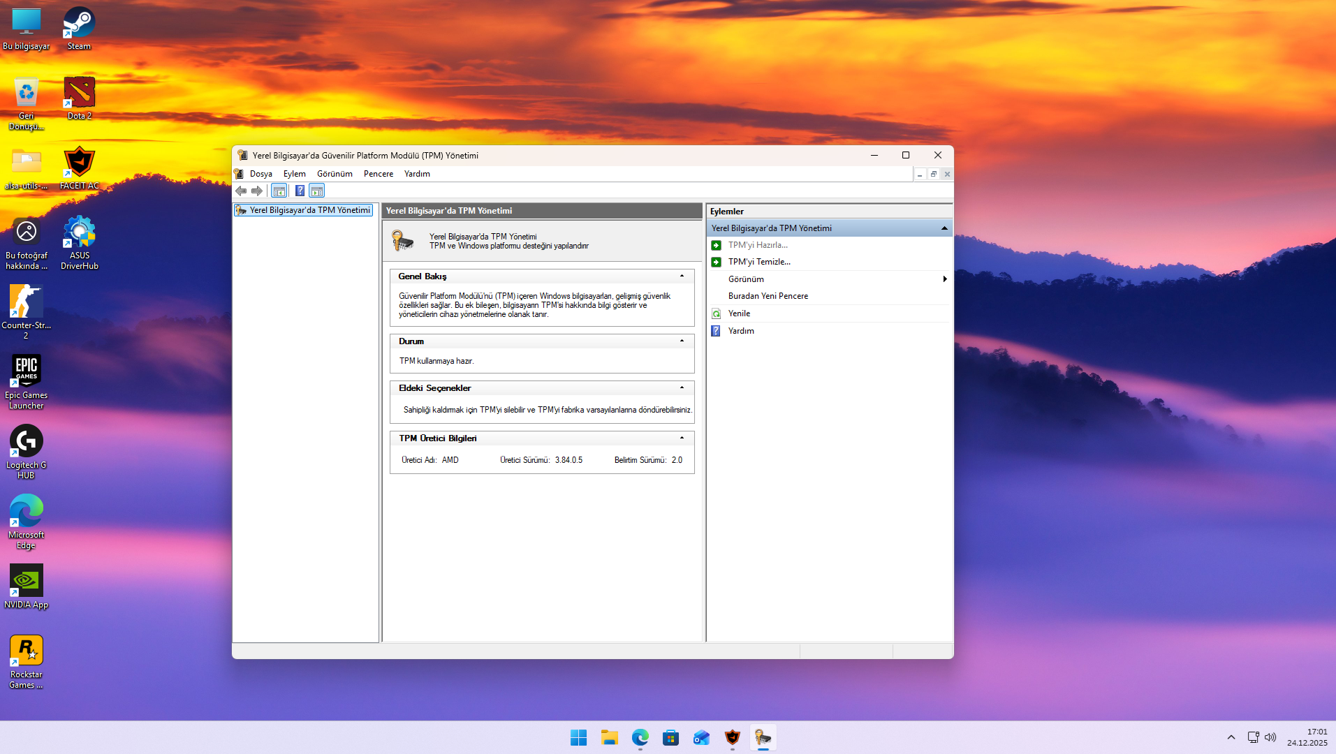Screen dimensions: 1336x754
Task: Click the blue Help toolbar icon
Action: [300, 191]
